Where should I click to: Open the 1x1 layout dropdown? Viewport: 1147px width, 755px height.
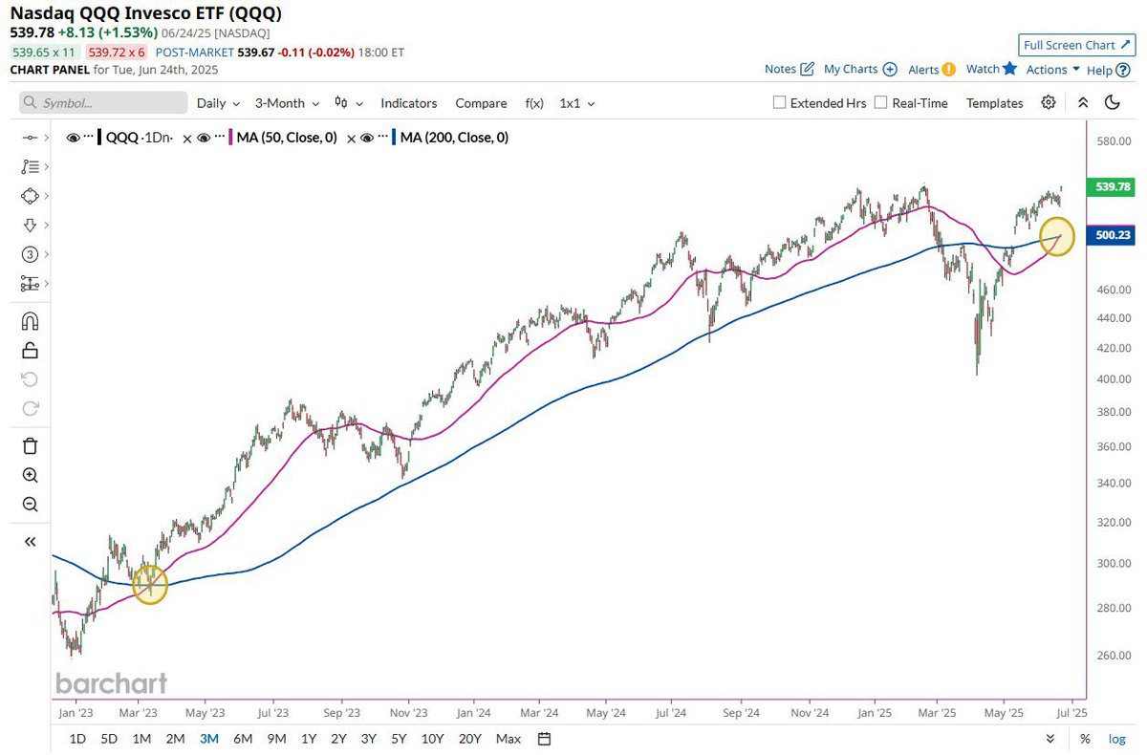coord(575,102)
